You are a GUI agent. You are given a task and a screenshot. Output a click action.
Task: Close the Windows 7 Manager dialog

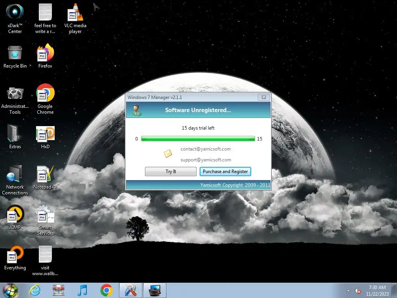click(x=264, y=97)
